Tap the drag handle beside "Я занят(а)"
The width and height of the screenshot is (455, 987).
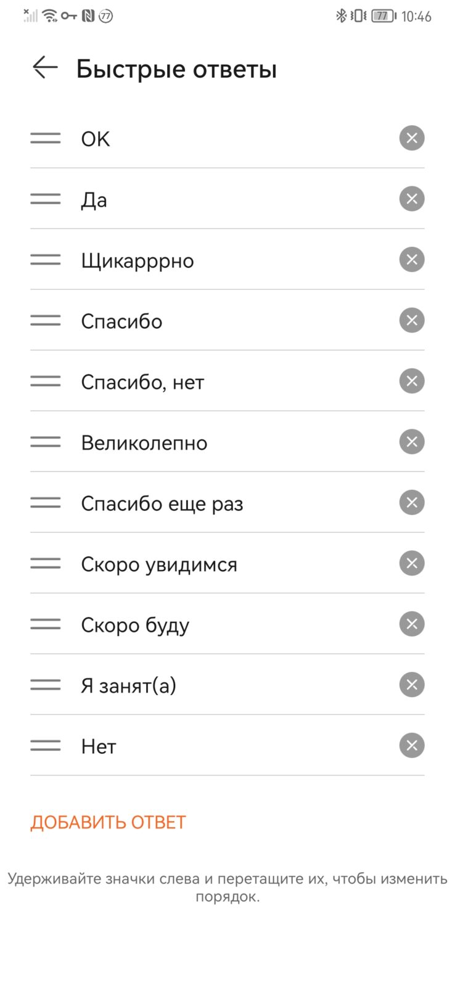(46, 685)
